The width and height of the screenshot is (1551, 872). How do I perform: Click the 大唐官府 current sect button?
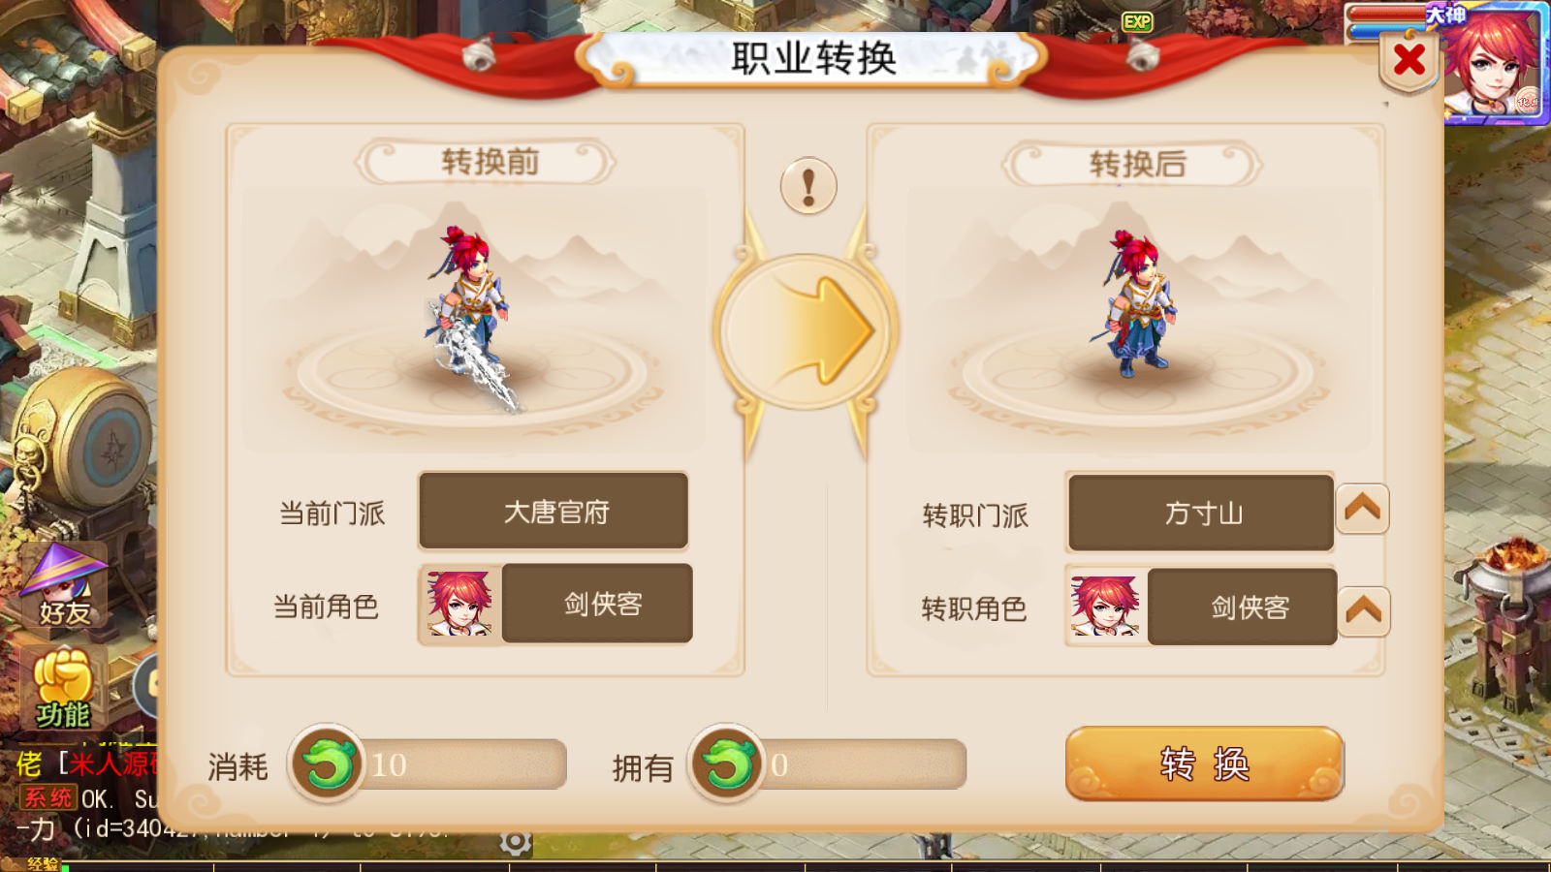[554, 512]
